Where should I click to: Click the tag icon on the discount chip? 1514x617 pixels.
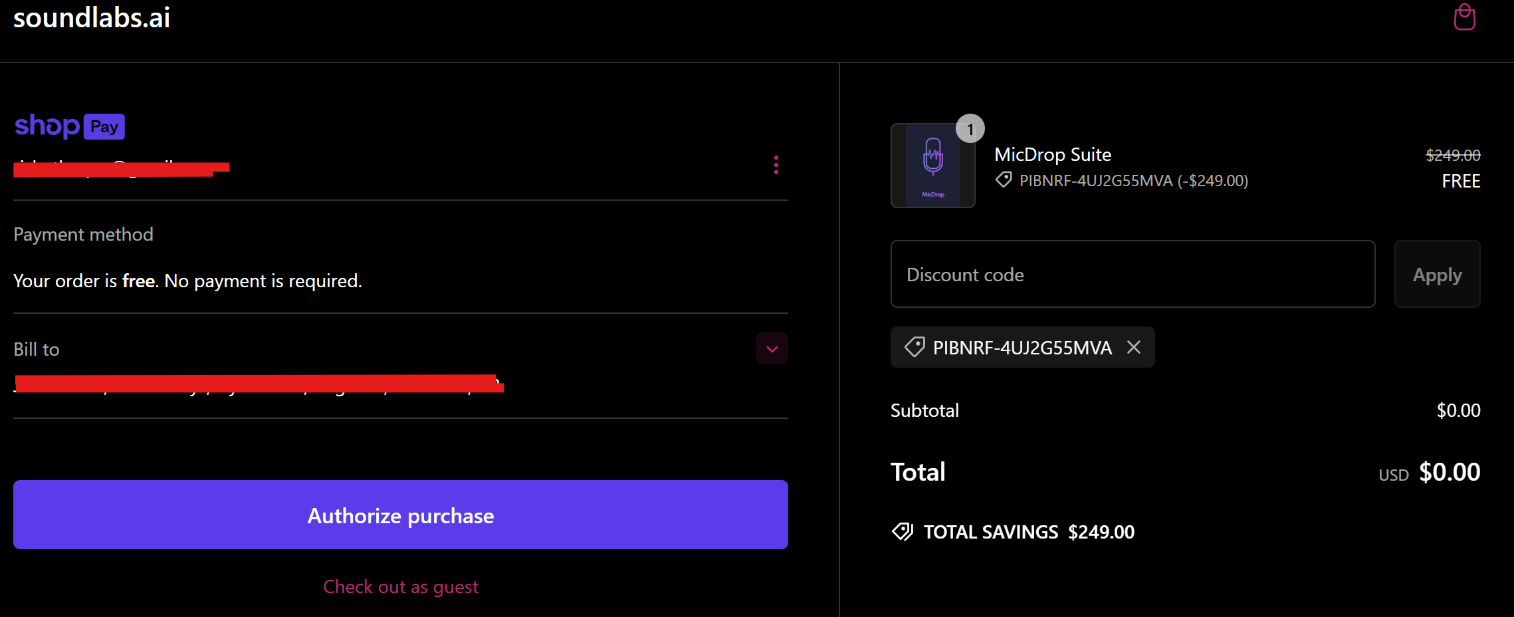pyautogui.click(x=915, y=347)
